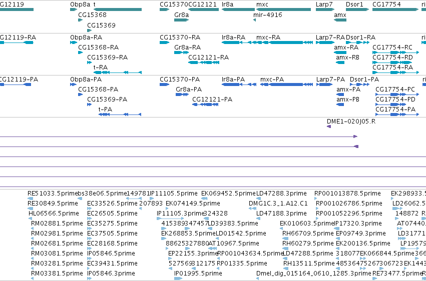Click transcript CG17754-RC

(395, 52)
